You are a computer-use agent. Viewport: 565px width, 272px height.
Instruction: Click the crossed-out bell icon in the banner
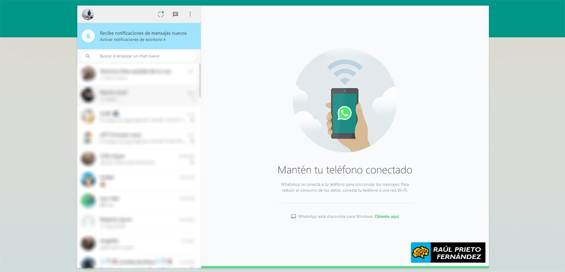[x=88, y=36]
